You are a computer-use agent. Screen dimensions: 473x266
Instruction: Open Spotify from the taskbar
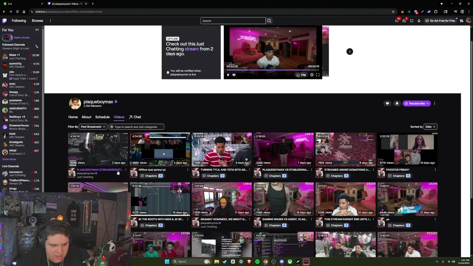(x=257, y=262)
